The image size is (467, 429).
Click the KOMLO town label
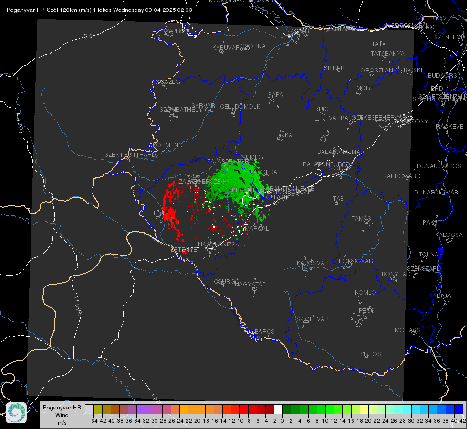(365, 293)
